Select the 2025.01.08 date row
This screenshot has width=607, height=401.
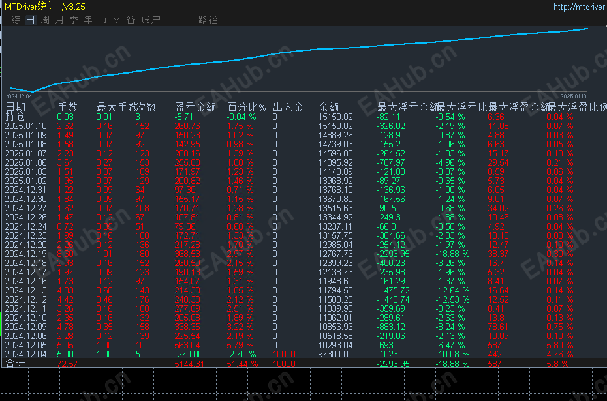tap(25, 144)
